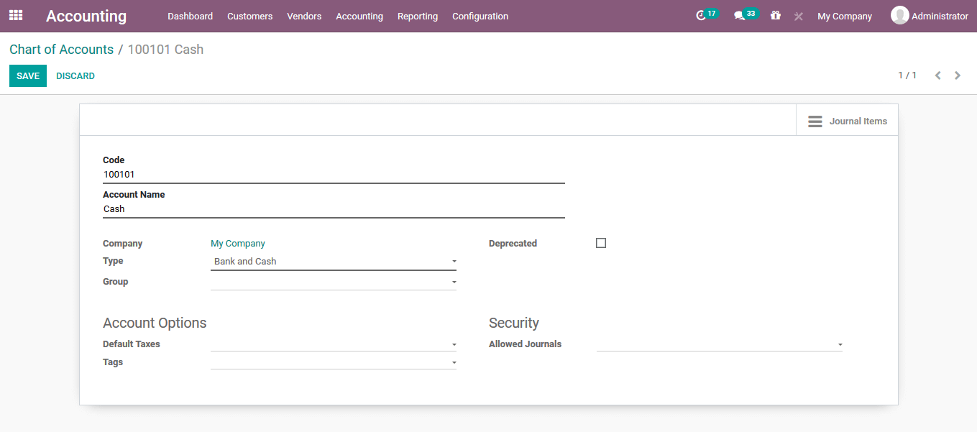
Task: Open the Reporting menu
Action: pyautogui.click(x=418, y=16)
